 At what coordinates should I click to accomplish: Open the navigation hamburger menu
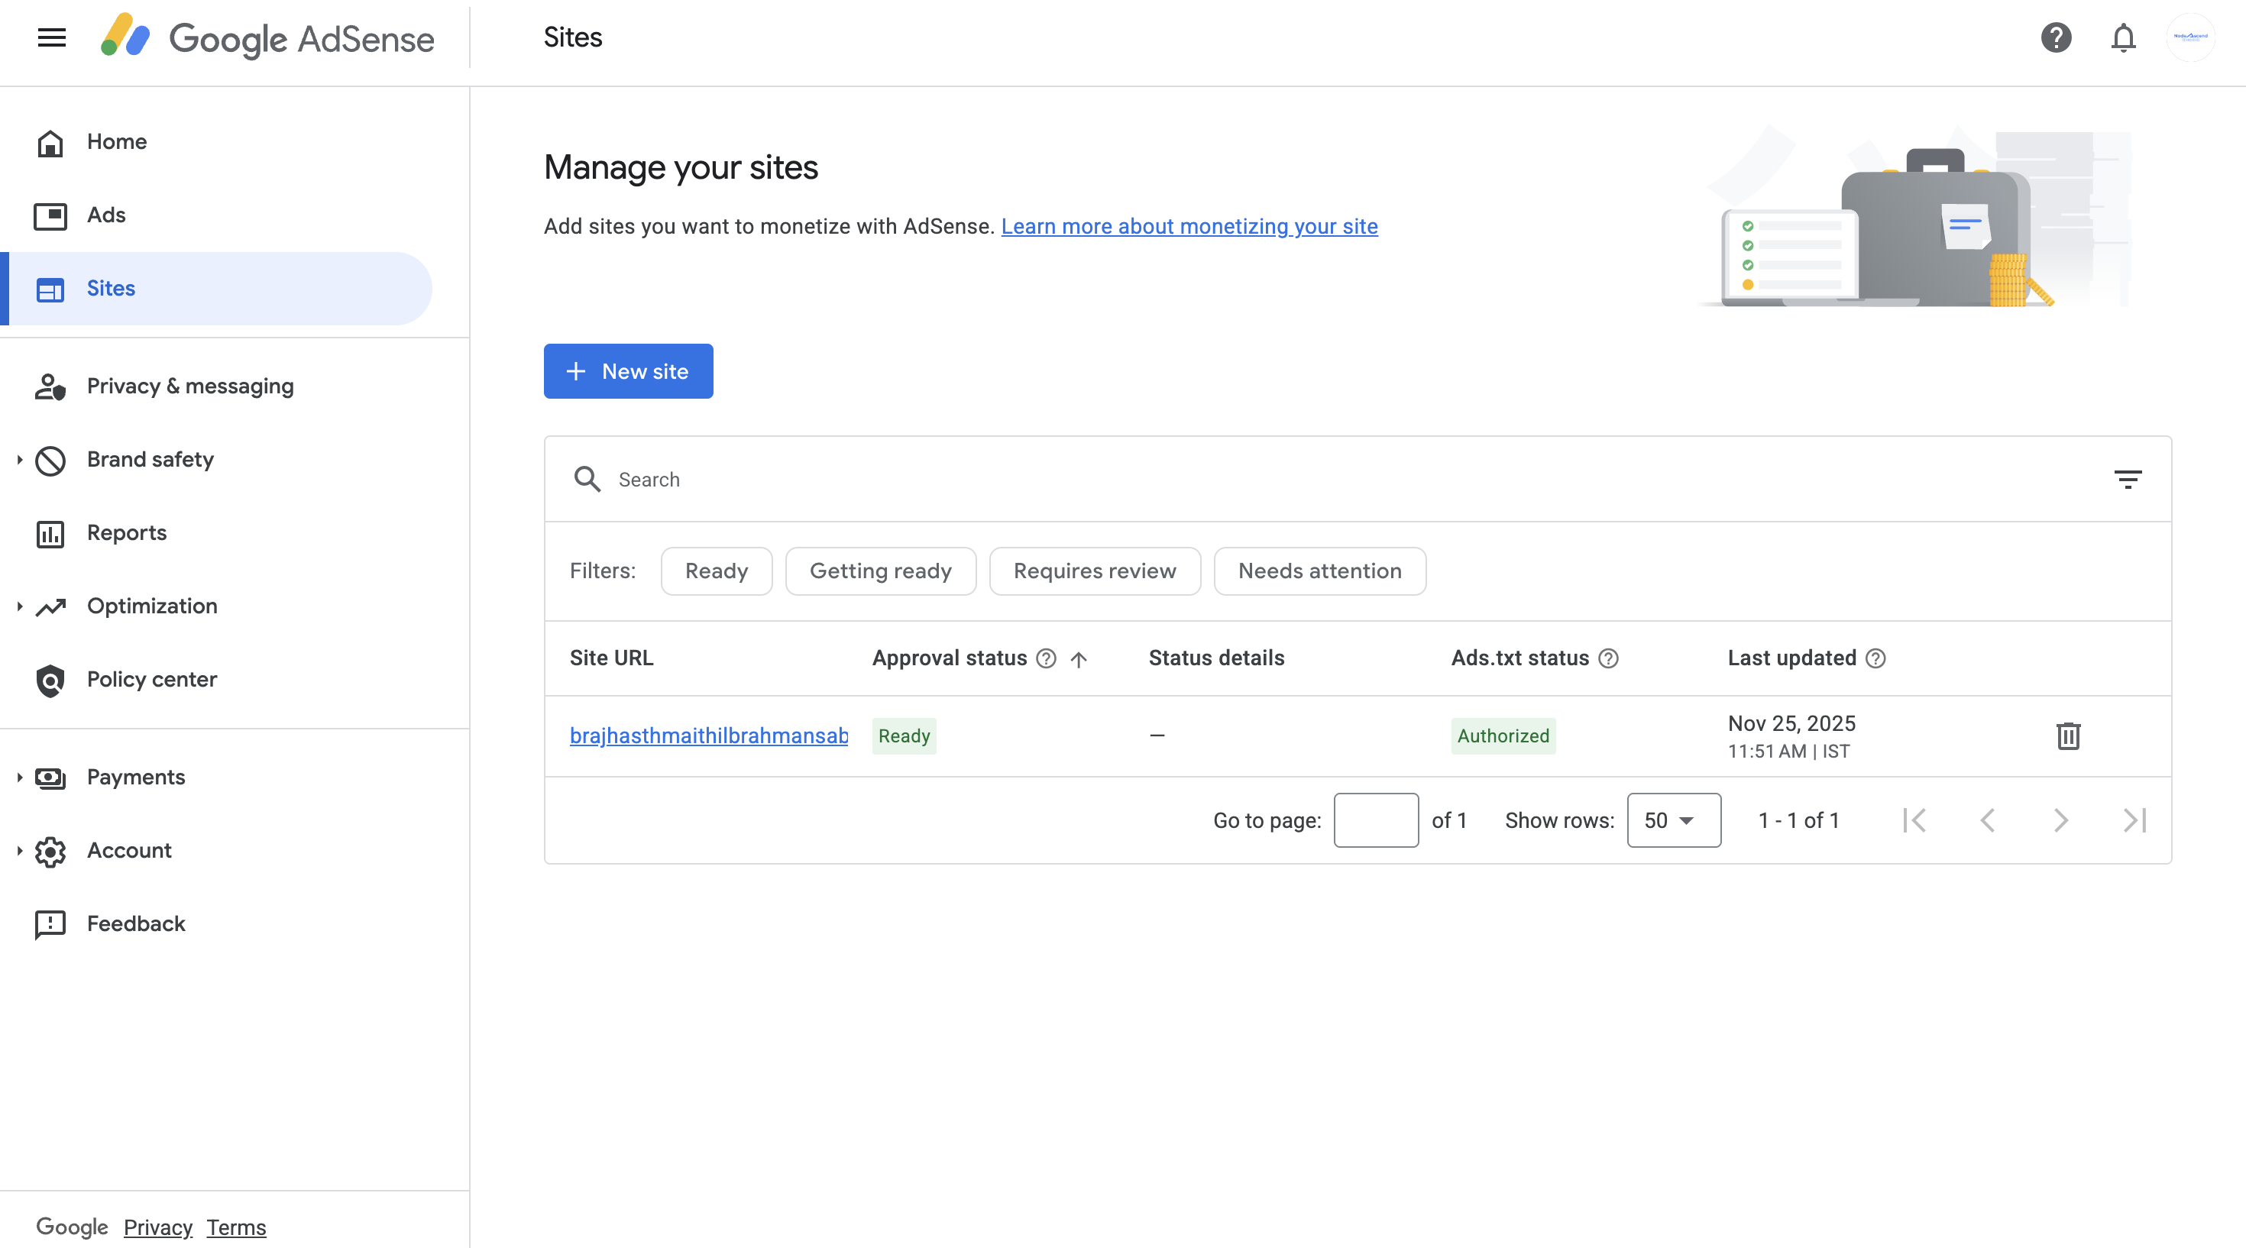50,37
